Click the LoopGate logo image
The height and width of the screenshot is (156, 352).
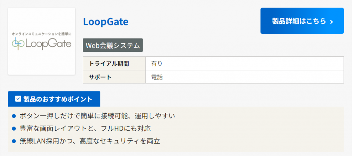pos(42,41)
